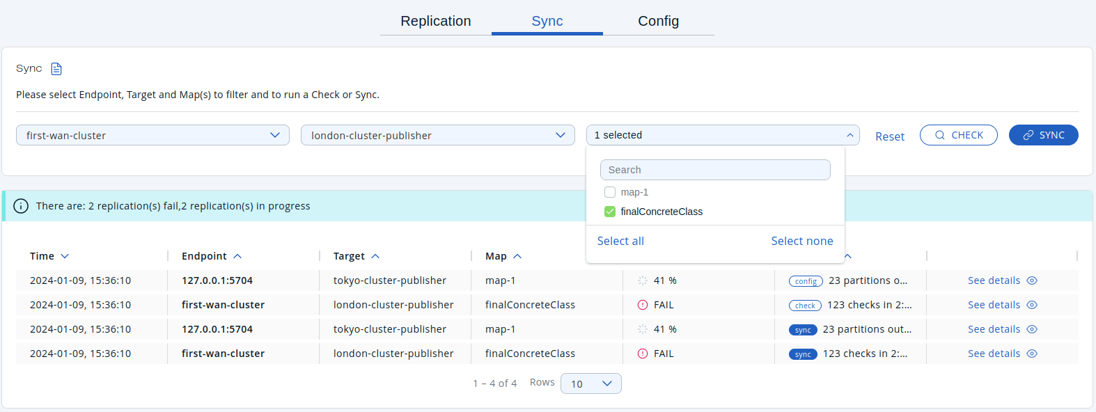Sort by Map column arrow
Viewport: 1096px width, 412px height.
(517, 256)
